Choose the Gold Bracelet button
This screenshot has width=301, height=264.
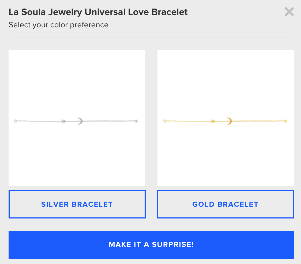225,204
